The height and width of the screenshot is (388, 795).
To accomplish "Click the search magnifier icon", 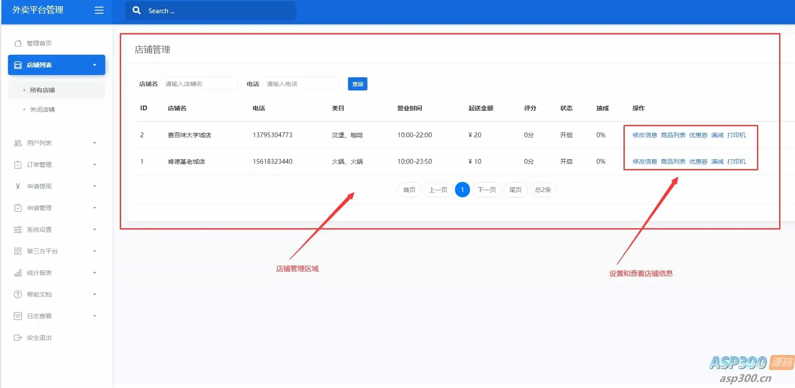I will [137, 10].
